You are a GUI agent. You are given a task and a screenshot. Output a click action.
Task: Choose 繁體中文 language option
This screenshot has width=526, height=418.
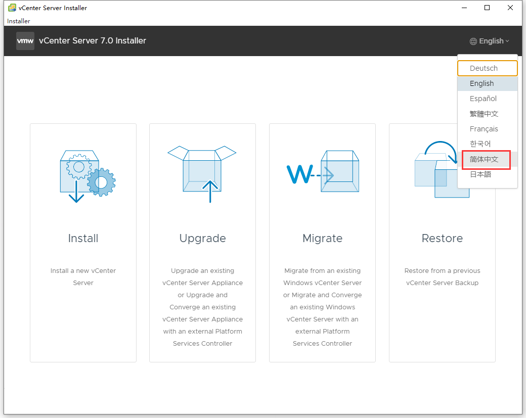(x=488, y=114)
